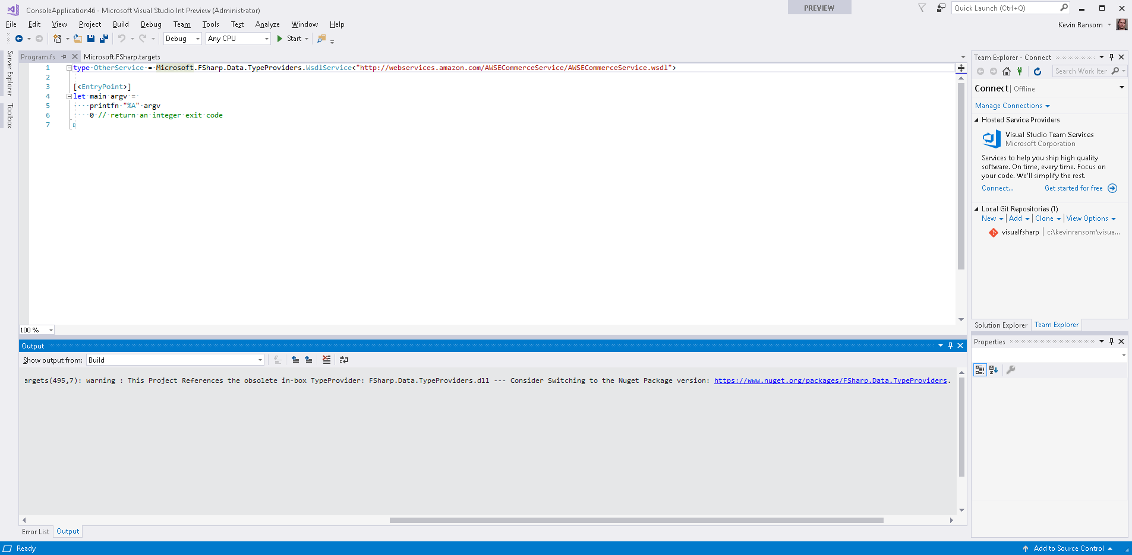The image size is (1132, 555).
Task: Switch to the Error List tab
Action: 36,532
